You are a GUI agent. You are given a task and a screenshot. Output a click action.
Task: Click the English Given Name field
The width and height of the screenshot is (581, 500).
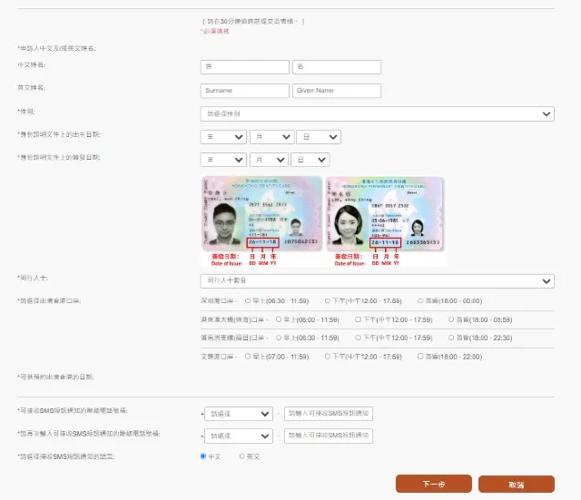point(336,91)
